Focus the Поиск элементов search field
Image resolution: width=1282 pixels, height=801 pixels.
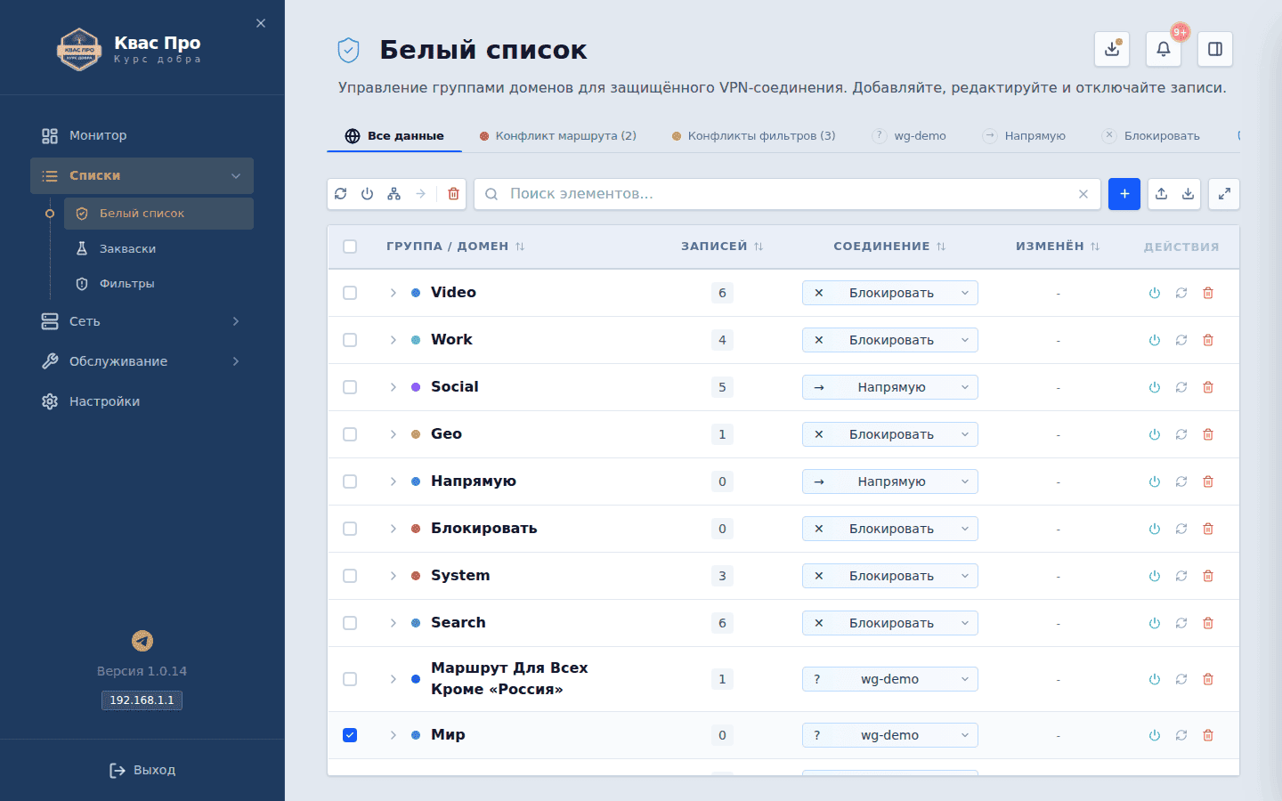788,194
